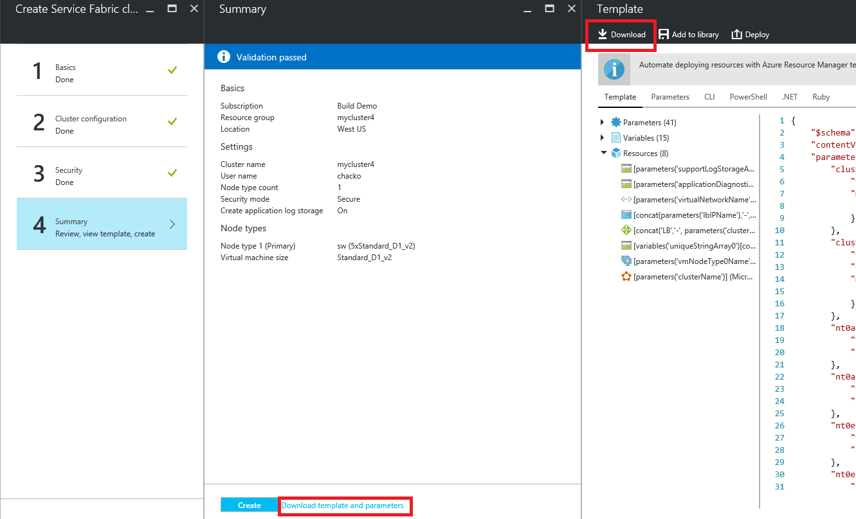Select the supportLogStorageA... resource row
The image size is (856, 519).
click(x=688, y=168)
